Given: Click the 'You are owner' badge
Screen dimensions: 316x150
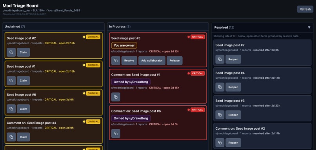Looking at the screenshot, I should [x=124, y=45].
